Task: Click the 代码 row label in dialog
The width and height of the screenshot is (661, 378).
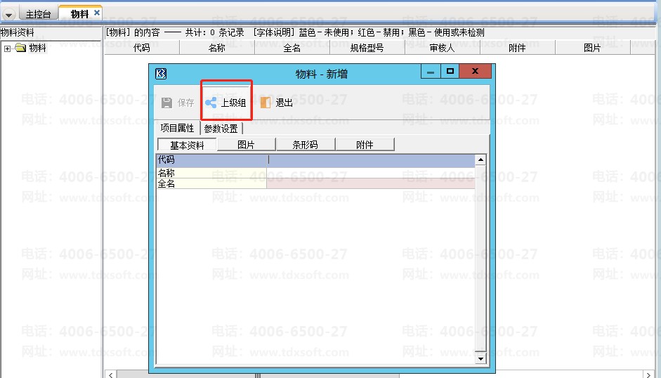Action: tap(166, 160)
